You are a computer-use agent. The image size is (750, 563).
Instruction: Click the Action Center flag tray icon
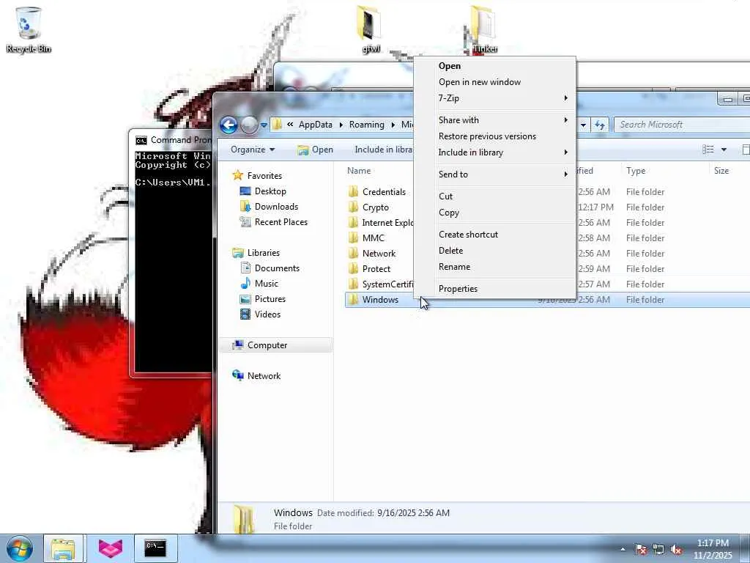tap(640, 549)
